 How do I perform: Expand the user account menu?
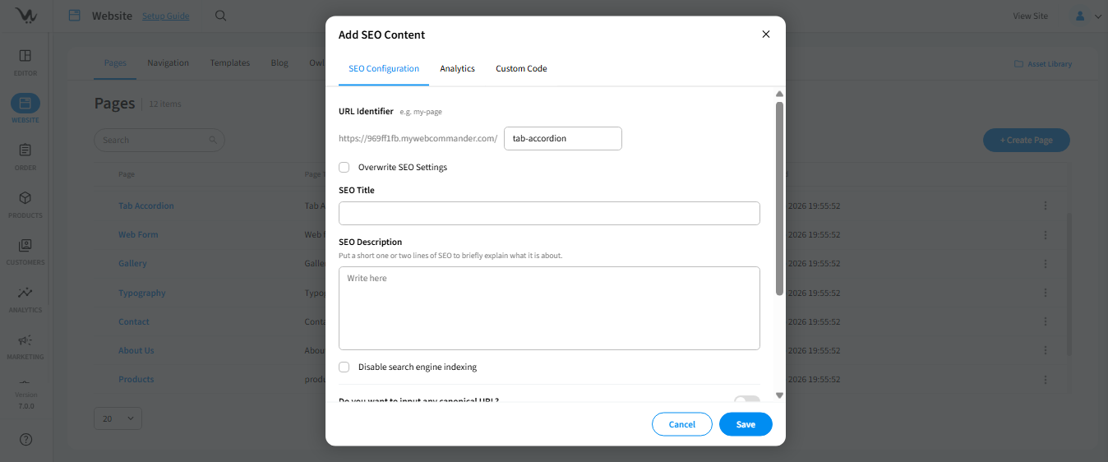1087,16
